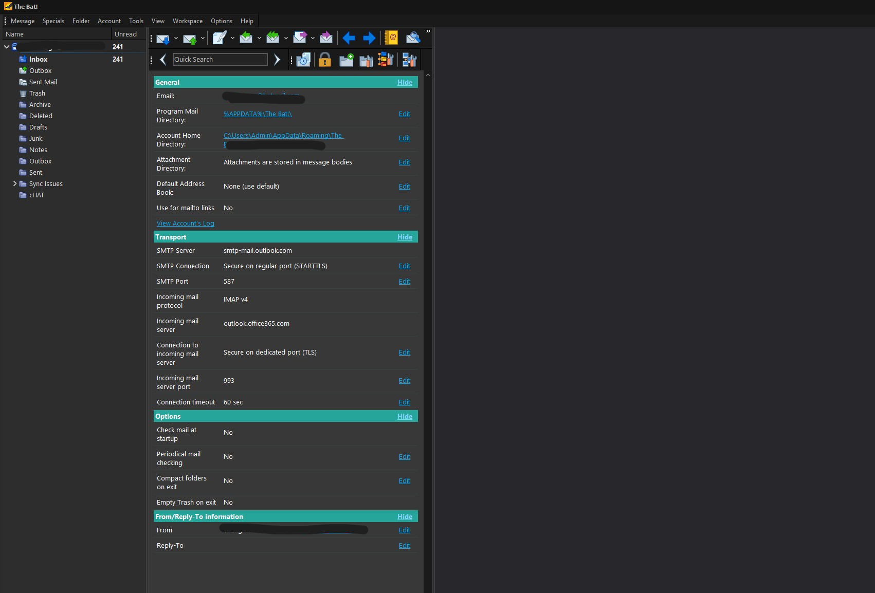The image size is (875, 593).
Task: Click the Forward message icon beside the Reply All icon
Action: tap(300, 38)
